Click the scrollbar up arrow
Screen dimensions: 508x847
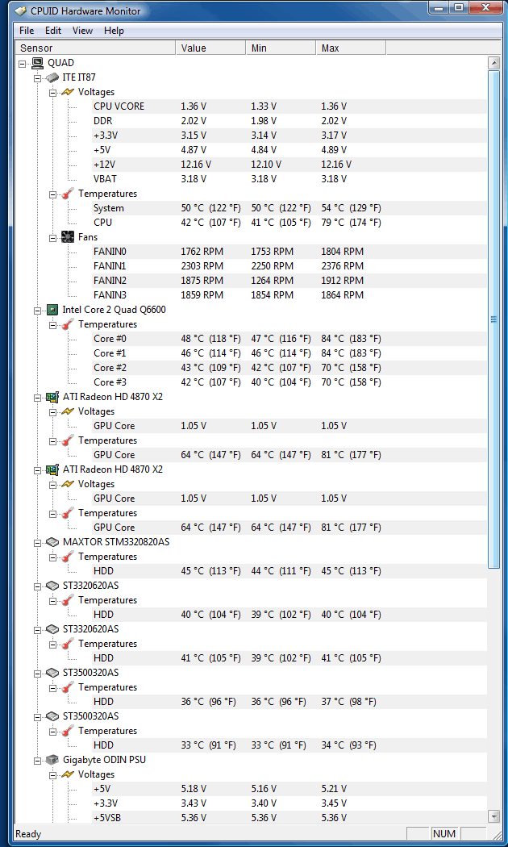(x=493, y=63)
